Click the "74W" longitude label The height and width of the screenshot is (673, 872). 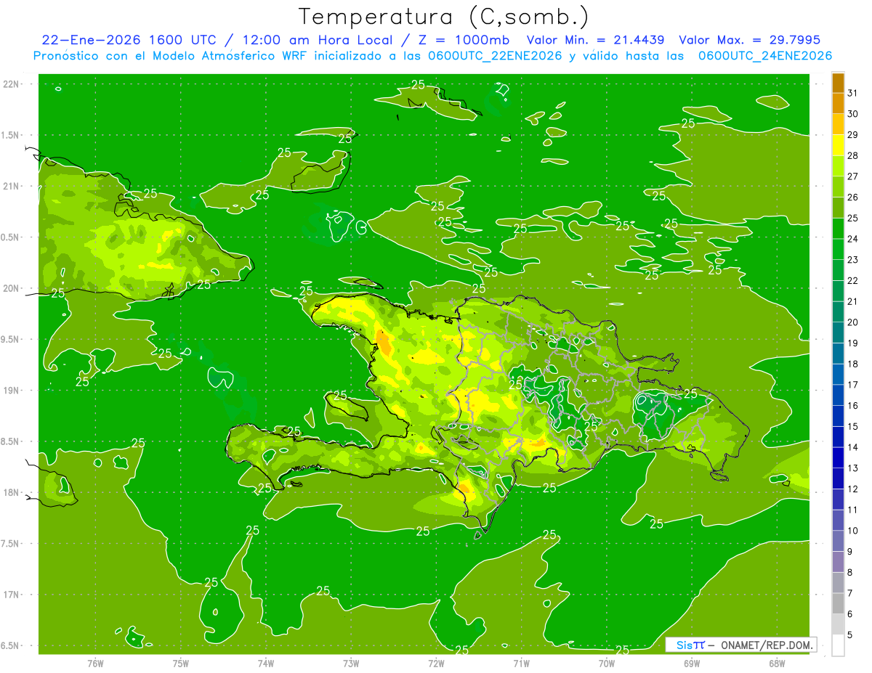pos(265,664)
